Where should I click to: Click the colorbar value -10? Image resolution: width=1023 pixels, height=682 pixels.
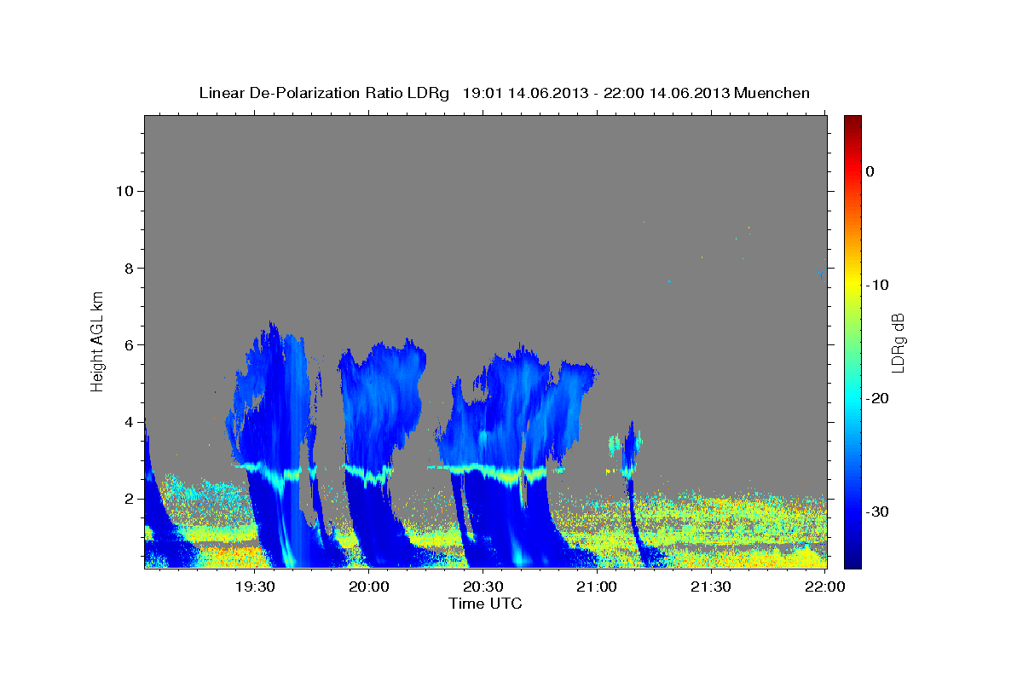click(x=877, y=285)
